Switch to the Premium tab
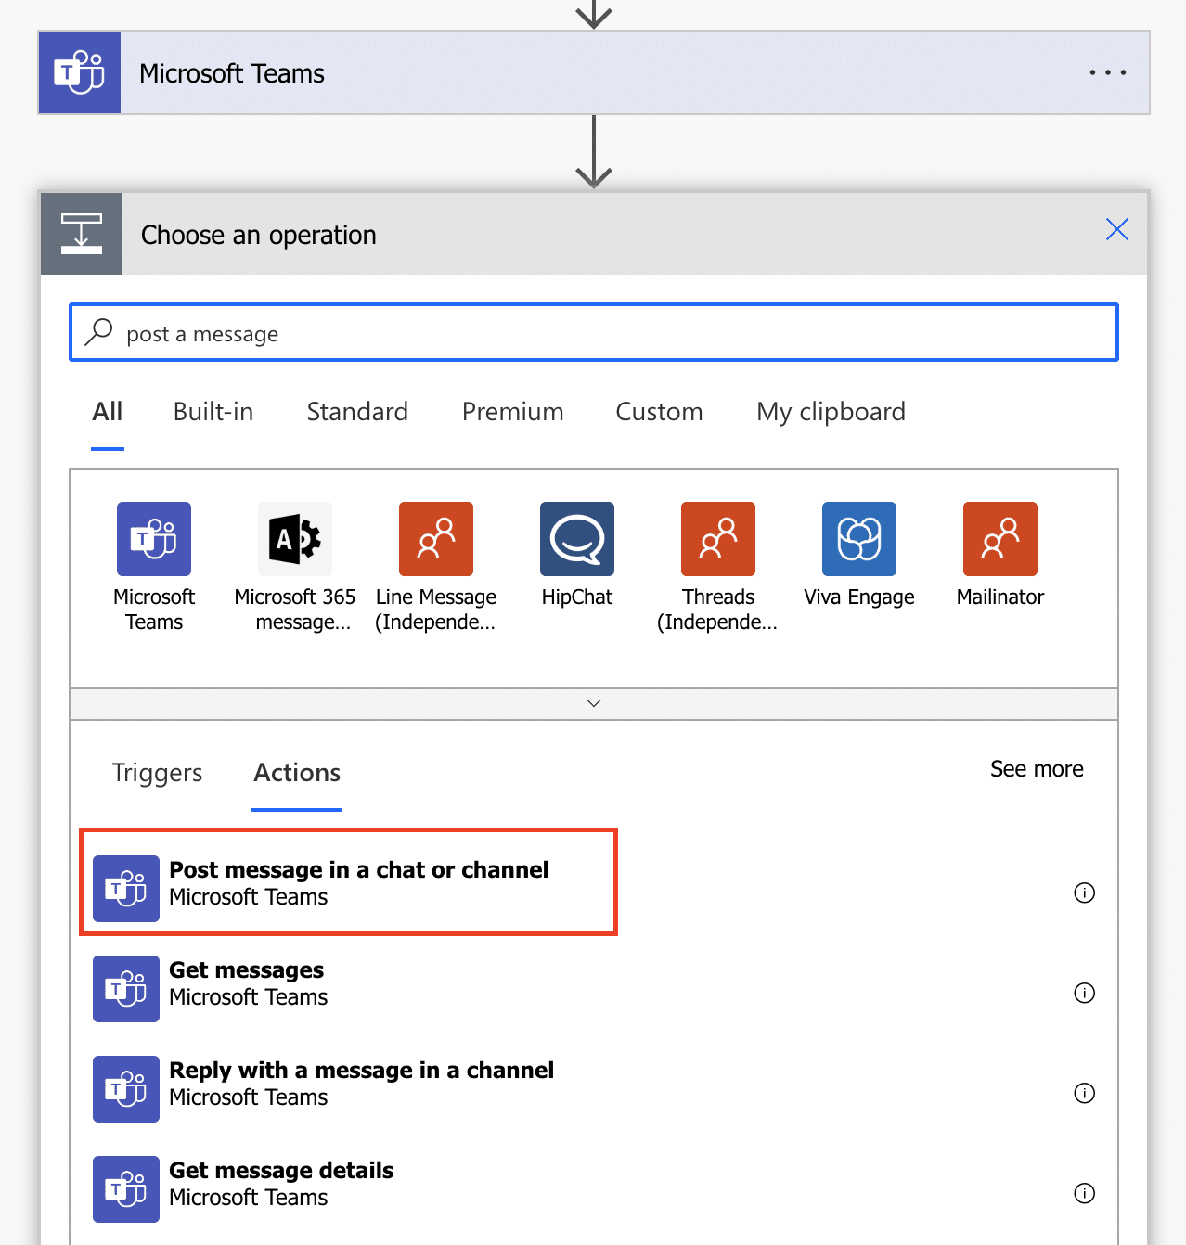1186x1245 pixels. [512, 412]
